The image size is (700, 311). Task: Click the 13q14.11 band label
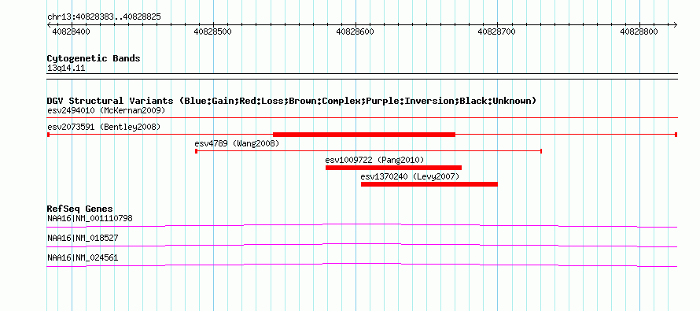tap(66, 68)
